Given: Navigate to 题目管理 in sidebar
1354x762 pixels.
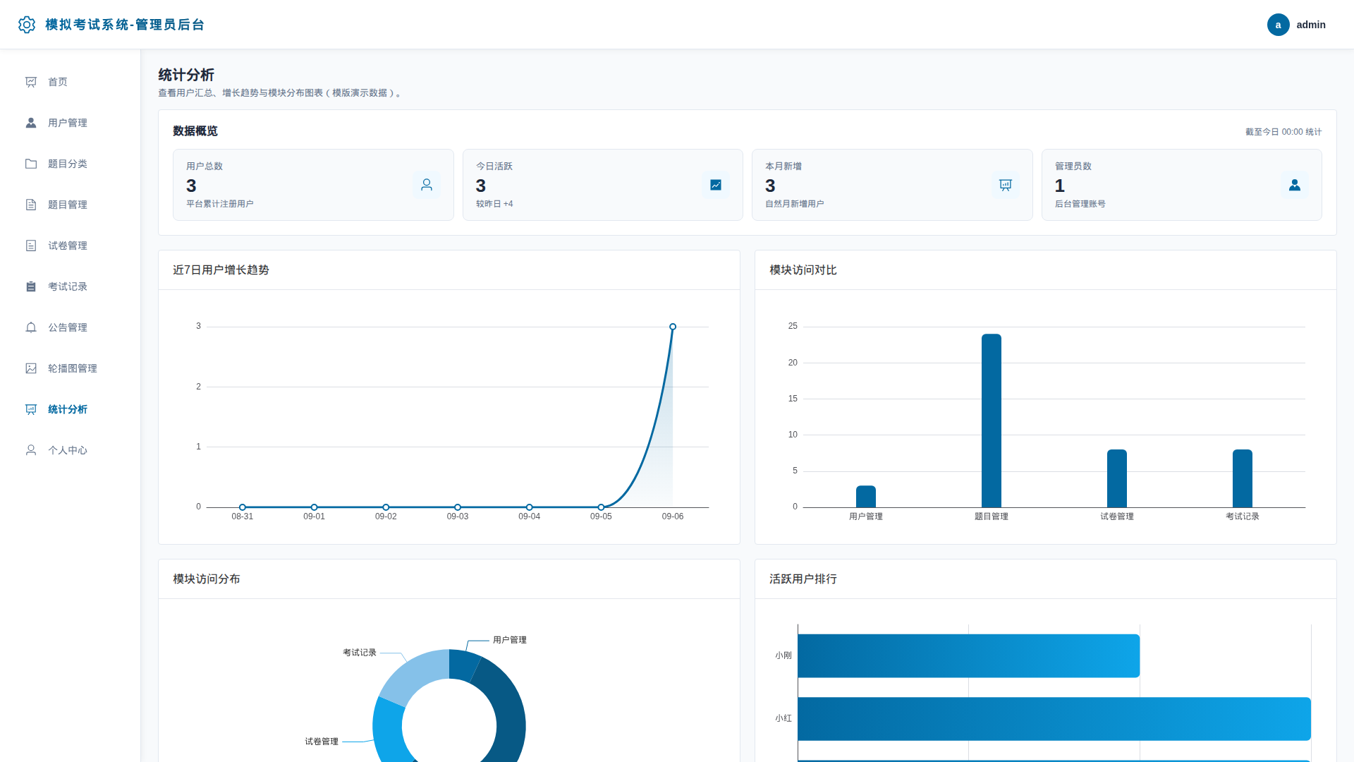Looking at the screenshot, I should click(x=71, y=205).
